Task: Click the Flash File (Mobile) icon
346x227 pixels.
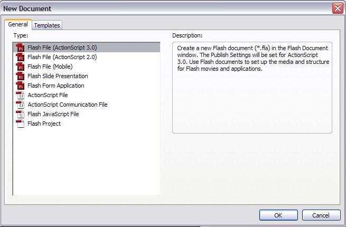Action: tap(20, 67)
